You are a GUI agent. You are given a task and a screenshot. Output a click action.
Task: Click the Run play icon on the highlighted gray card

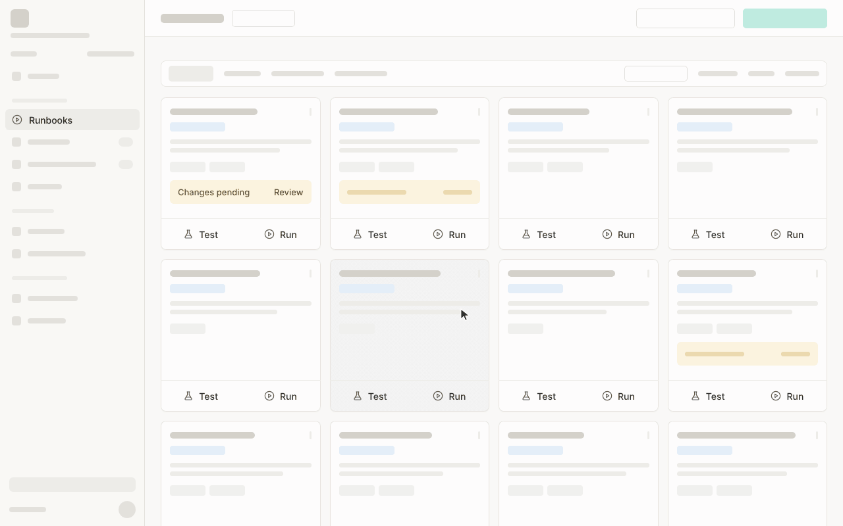point(438,396)
